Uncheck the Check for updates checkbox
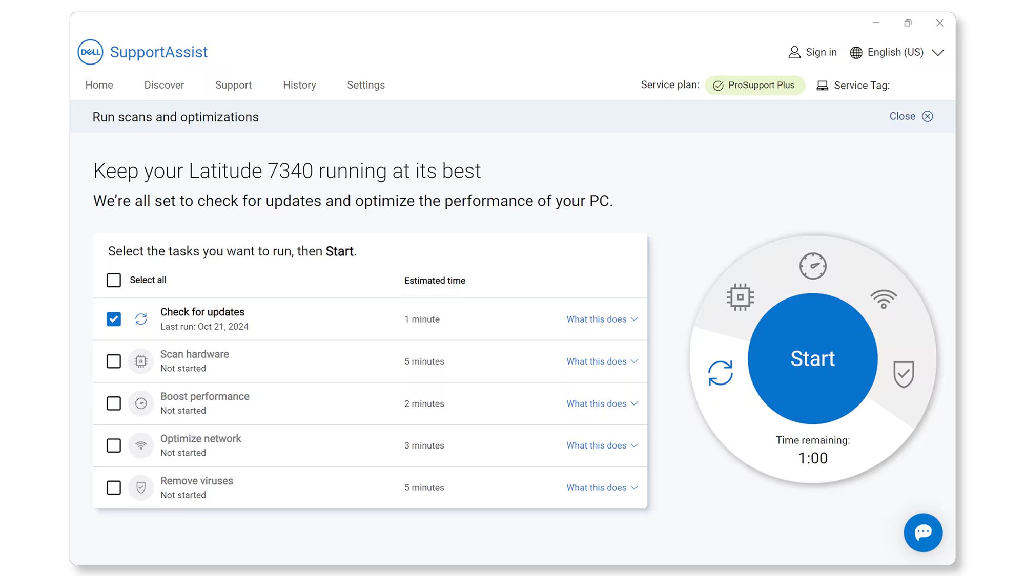The image size is (1025, 576). click(114, 319)
